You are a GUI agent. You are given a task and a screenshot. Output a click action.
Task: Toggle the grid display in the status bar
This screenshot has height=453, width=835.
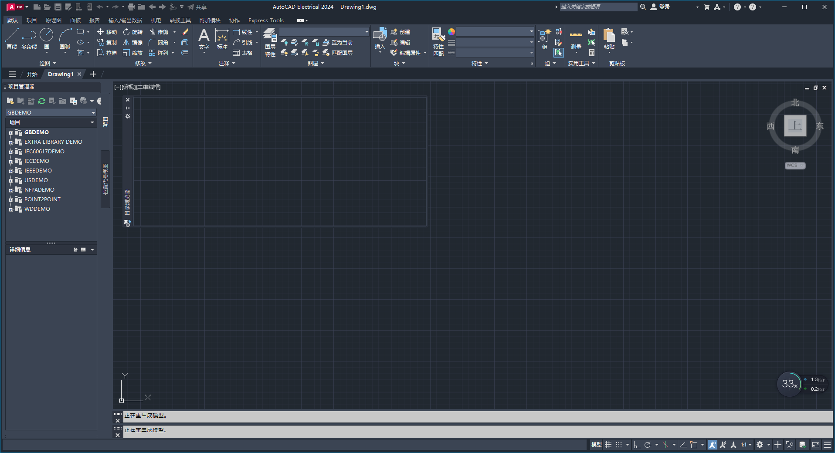pos(608,445)
